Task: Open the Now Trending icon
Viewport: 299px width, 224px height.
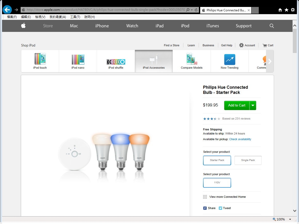Action: (230, 59)
